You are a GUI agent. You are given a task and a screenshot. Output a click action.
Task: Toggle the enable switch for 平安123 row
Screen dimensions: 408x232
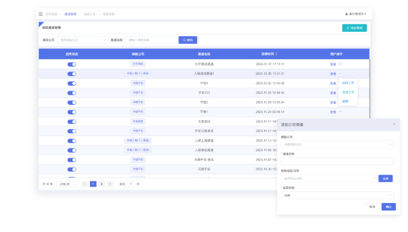pyautogui.click(x=71, y=92)
